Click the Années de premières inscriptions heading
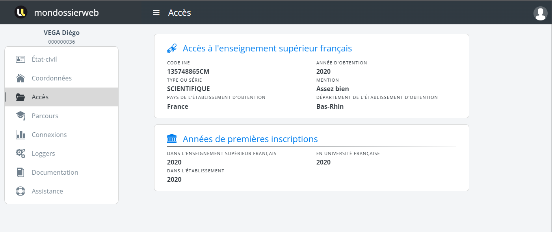Viewport: 552px width, 232px height. (250, 139)
